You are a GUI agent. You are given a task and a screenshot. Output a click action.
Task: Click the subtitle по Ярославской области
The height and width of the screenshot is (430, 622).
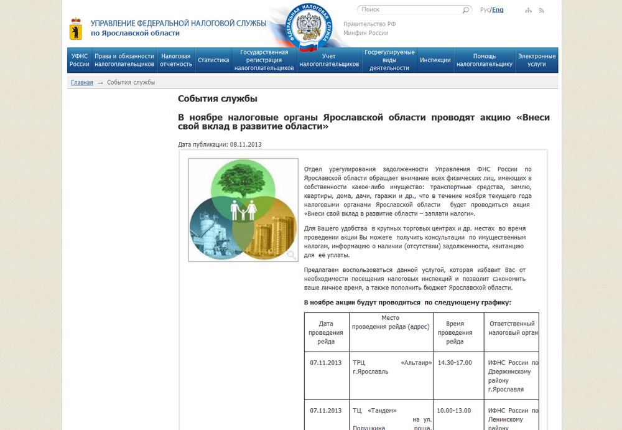pos(135,33)
